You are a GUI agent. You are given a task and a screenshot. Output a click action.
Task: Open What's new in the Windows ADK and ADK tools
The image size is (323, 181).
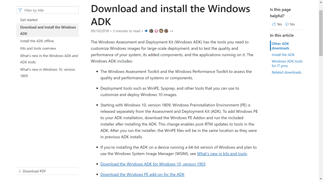click(49, 59)
